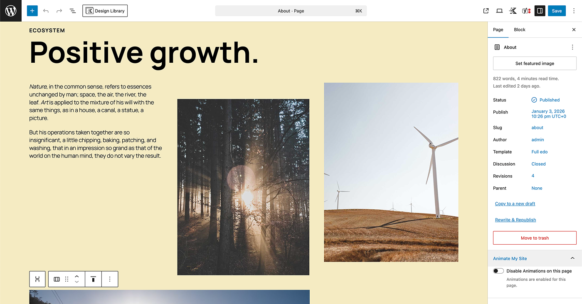Open the Rewrite & Republish link
This screenshot has width=582, height=304.
click(x=515, y=219)
